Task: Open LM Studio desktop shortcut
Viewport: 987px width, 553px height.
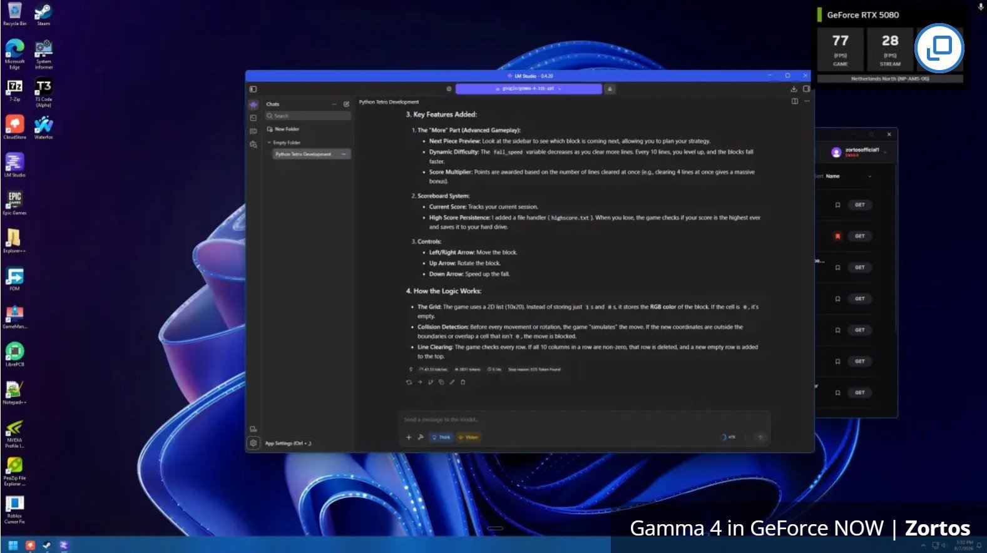Action: click(14, 165)
